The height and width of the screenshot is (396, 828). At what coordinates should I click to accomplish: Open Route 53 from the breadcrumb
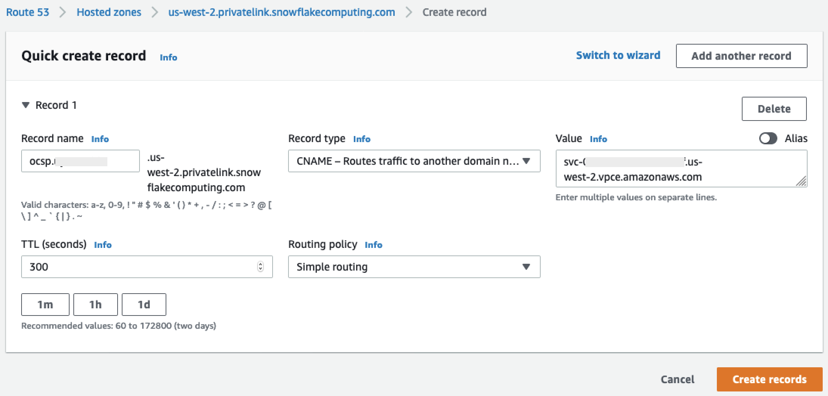pos(27,12)
